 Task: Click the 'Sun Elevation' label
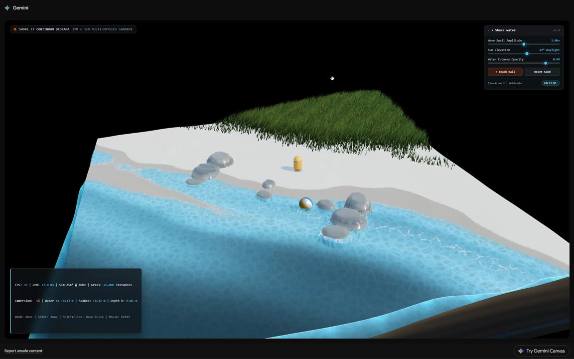click(x=499, y=50)
